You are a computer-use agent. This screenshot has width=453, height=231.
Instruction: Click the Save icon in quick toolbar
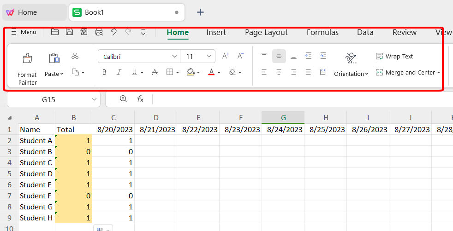point(69,32)
